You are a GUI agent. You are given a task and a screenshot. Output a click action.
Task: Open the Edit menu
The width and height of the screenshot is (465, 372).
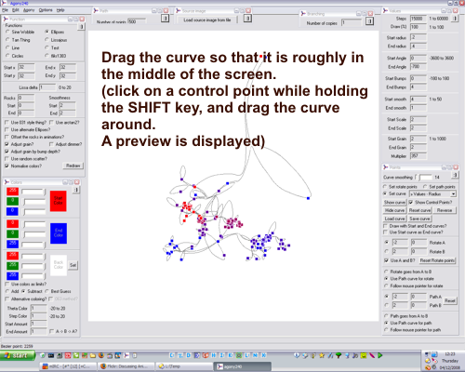coord(16,10)
